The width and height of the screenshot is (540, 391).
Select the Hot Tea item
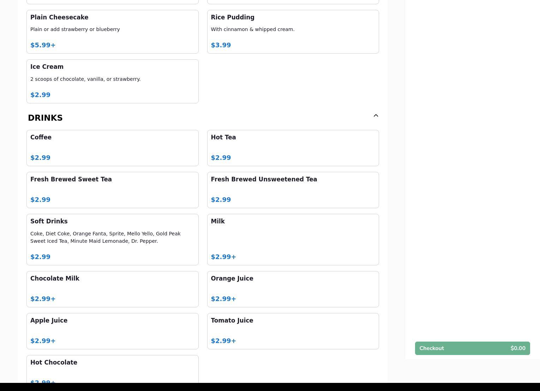(x=293, y=148)
